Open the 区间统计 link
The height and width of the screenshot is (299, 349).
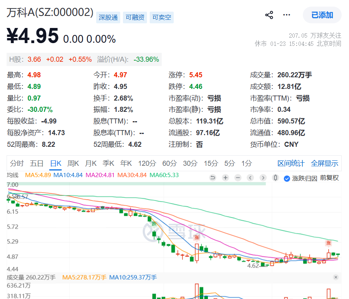291,163
